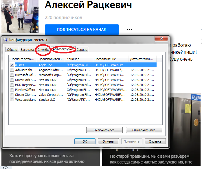Click the Microsoft Corp... manufacturer cell
Image resolution: width=202 pixels, height=169 pixels.
pyautogui.click(x=50, y=75)
